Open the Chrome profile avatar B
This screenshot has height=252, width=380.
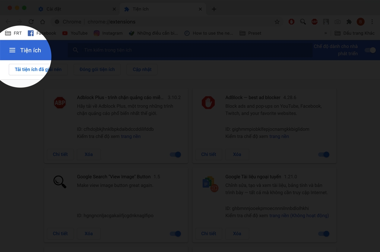pos(360,22)
